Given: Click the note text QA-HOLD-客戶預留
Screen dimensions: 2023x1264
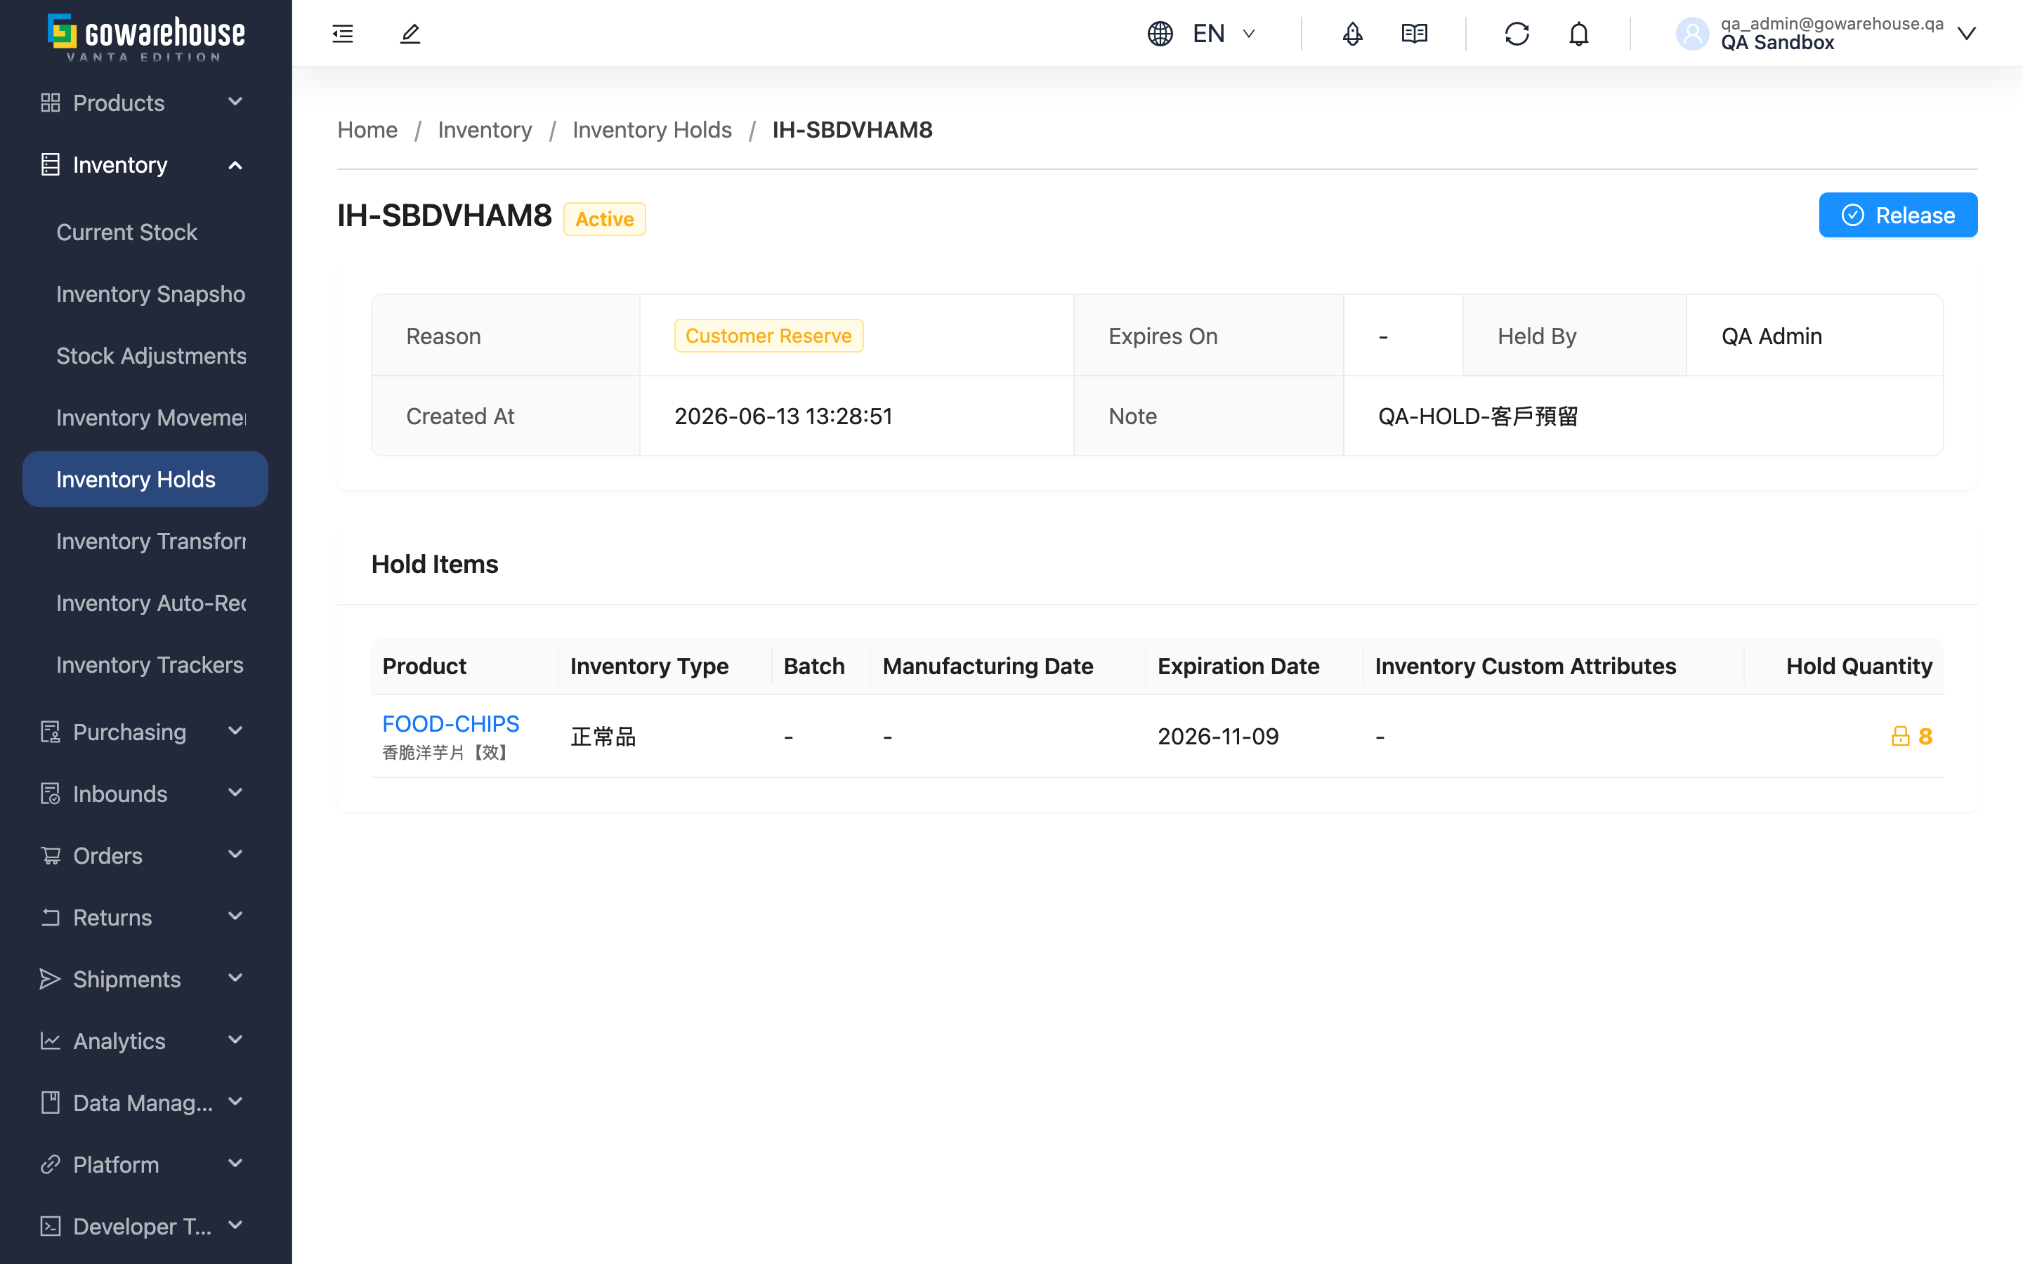Looking at the screenshot, I should click(1478, 416).
